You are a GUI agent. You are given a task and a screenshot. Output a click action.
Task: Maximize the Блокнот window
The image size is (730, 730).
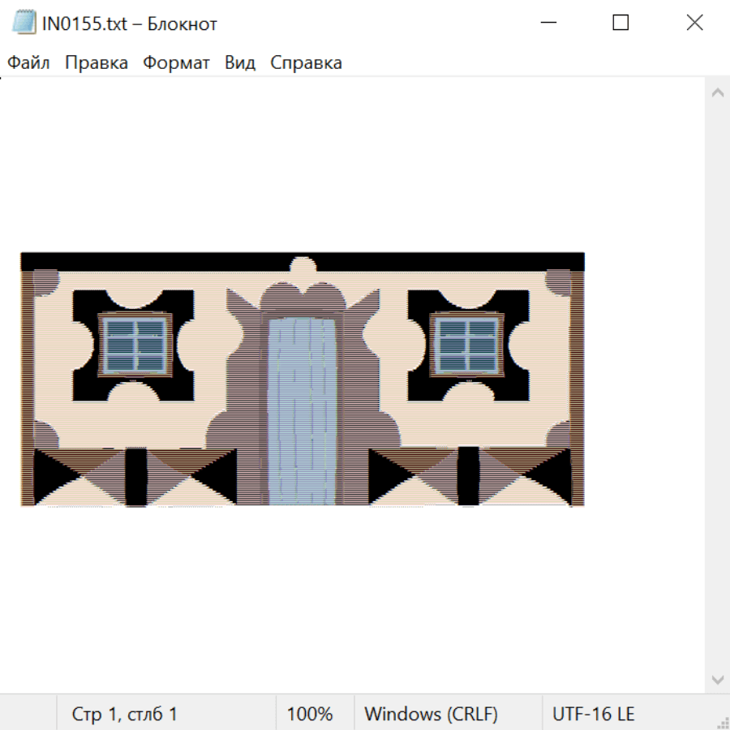(x=620, y=24)
